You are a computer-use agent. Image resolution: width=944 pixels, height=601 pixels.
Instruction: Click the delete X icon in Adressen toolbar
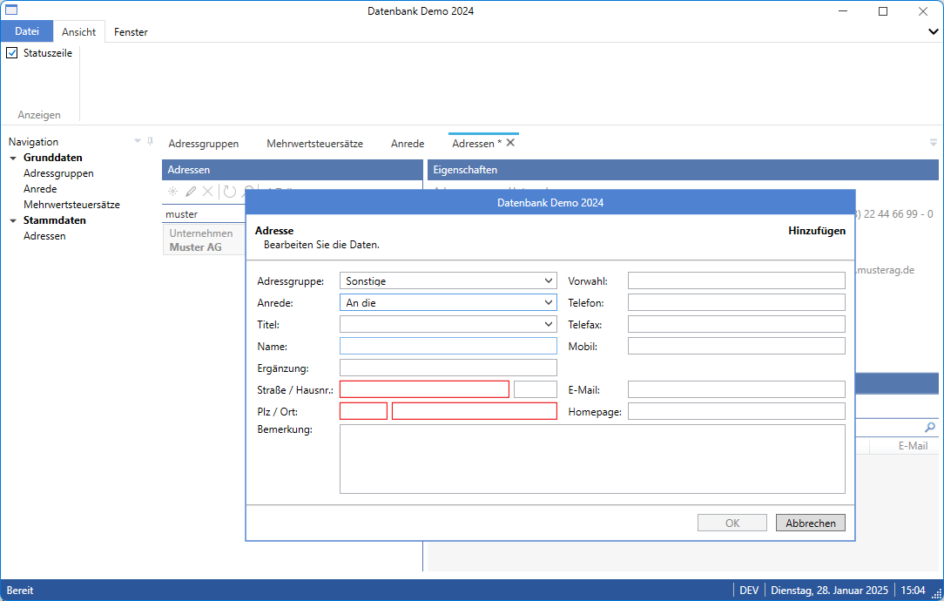pos(208,192)
